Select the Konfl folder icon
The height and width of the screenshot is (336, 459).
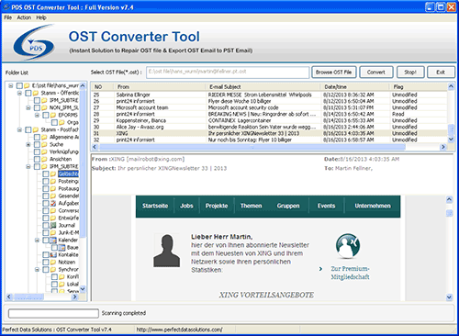(x=62, y=276)
